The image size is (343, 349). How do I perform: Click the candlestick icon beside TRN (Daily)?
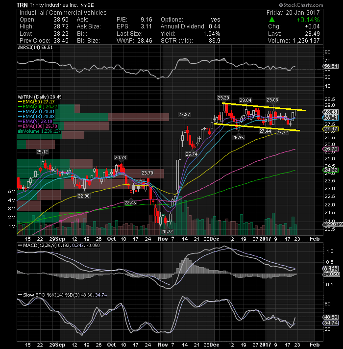tap(20, 97)
